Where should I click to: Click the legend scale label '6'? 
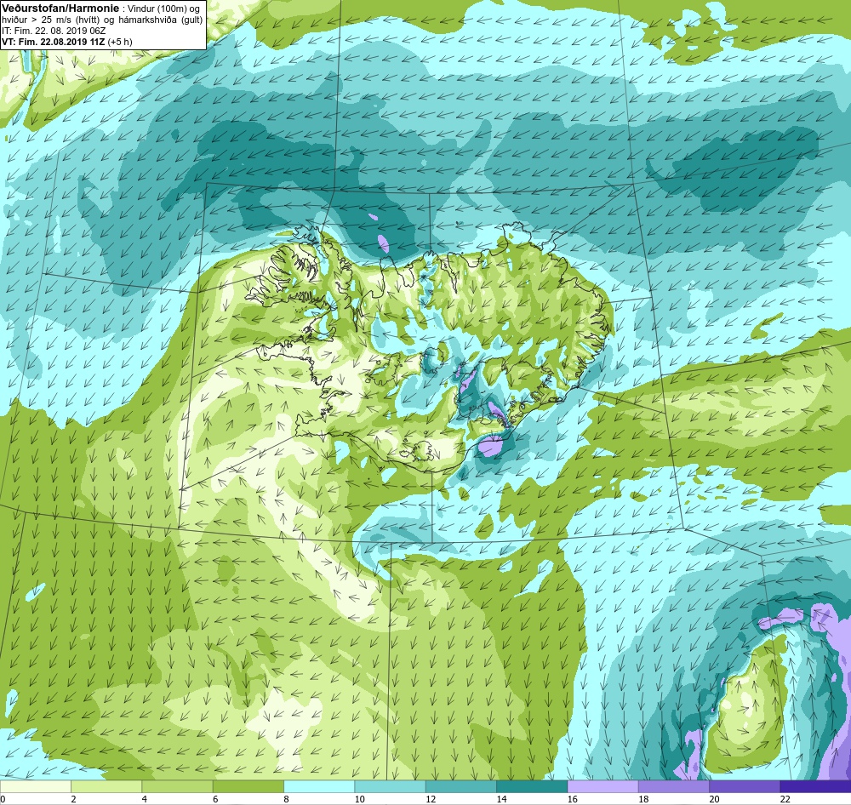point(215,799)
